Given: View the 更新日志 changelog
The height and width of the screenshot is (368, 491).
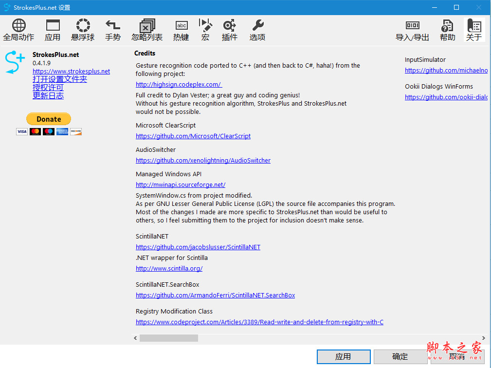Looking at the screenshot, I should tap(48, 95).
